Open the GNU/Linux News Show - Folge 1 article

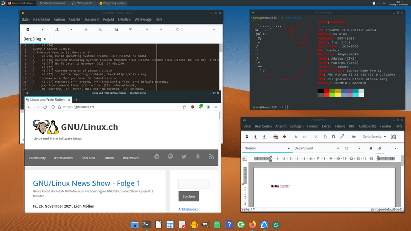86,183
